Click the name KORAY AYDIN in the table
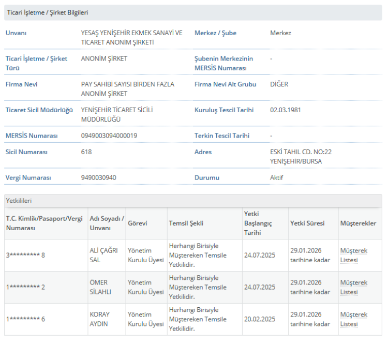 point(100,319)
